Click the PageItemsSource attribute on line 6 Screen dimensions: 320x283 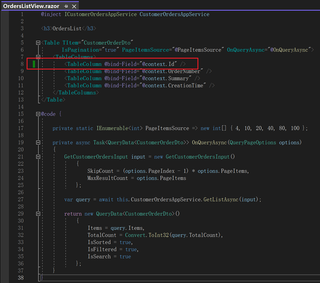click(145, 50)
